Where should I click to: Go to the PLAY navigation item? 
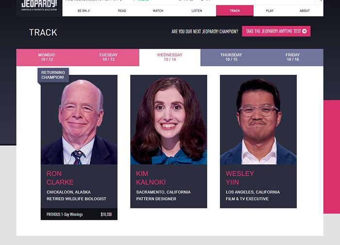click(x=270, y=11)
